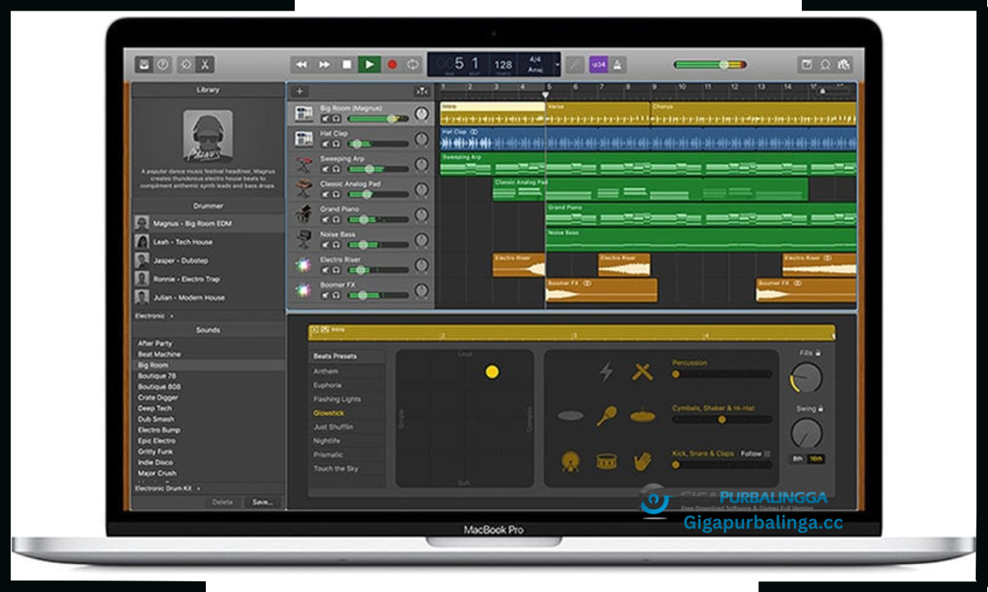Toggle the purple Count-in button
The width and height of the screenshot is (988, 592).
coord(599,64)
